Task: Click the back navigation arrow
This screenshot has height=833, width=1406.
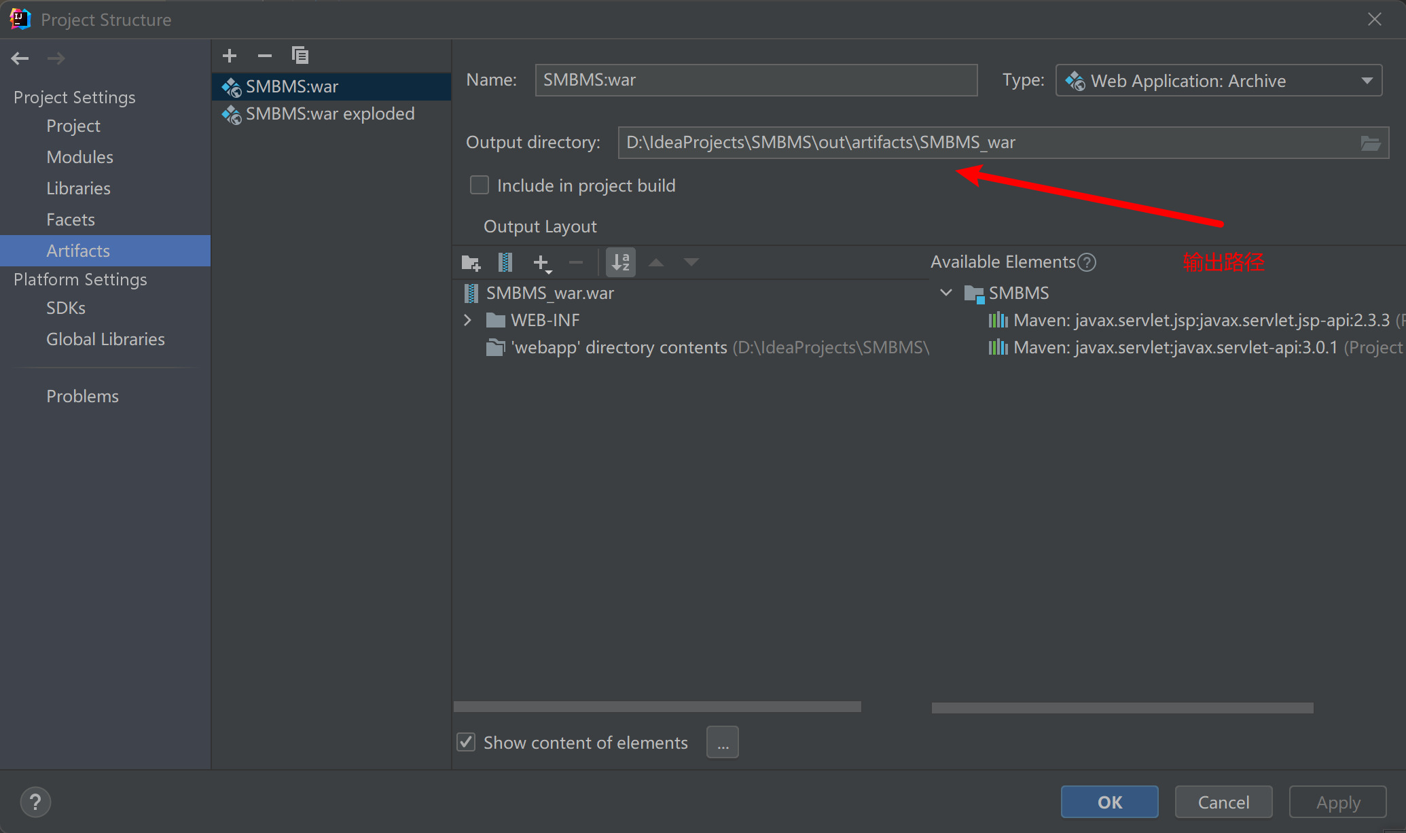Action: [20, 58]
